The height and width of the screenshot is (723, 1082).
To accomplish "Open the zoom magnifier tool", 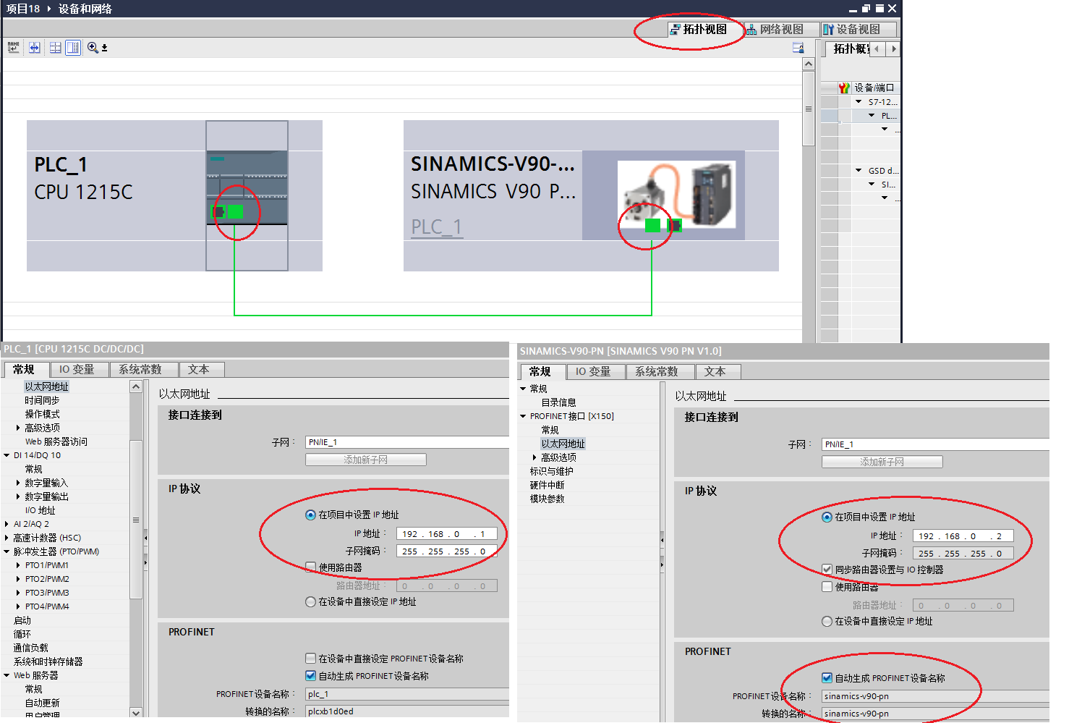I will (x=93, y=47).
